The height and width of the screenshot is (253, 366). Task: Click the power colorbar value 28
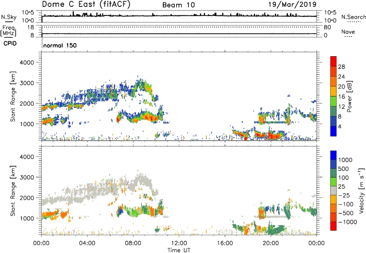pos(341,67)
